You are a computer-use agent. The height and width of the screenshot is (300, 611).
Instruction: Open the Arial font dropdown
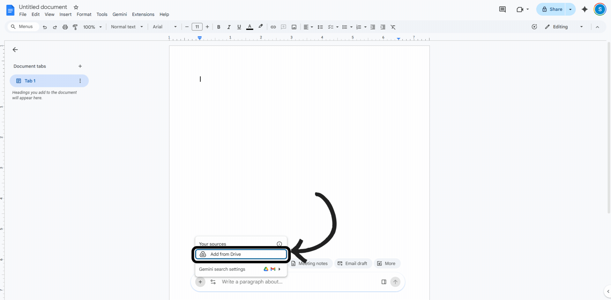165,27
